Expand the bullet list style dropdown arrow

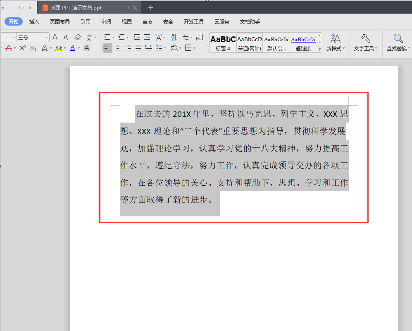[x=114, y=38]
